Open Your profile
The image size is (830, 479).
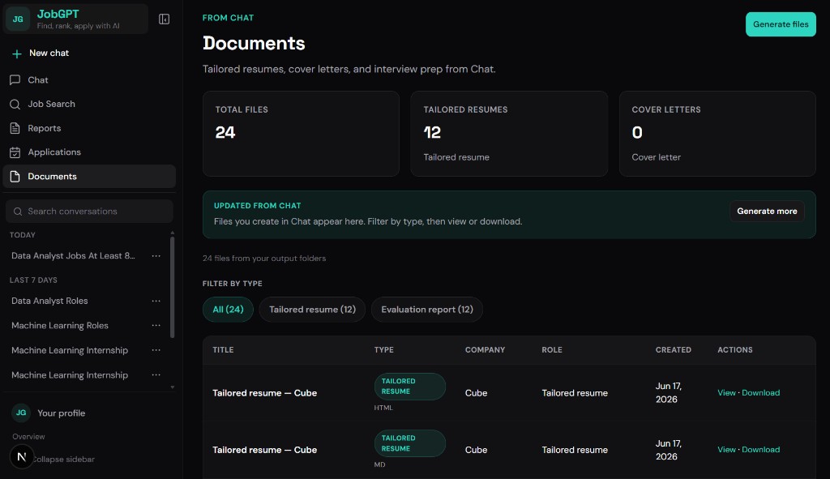click(x=61, y=413)
